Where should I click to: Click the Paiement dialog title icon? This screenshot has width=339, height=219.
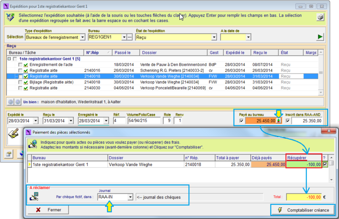28,132
